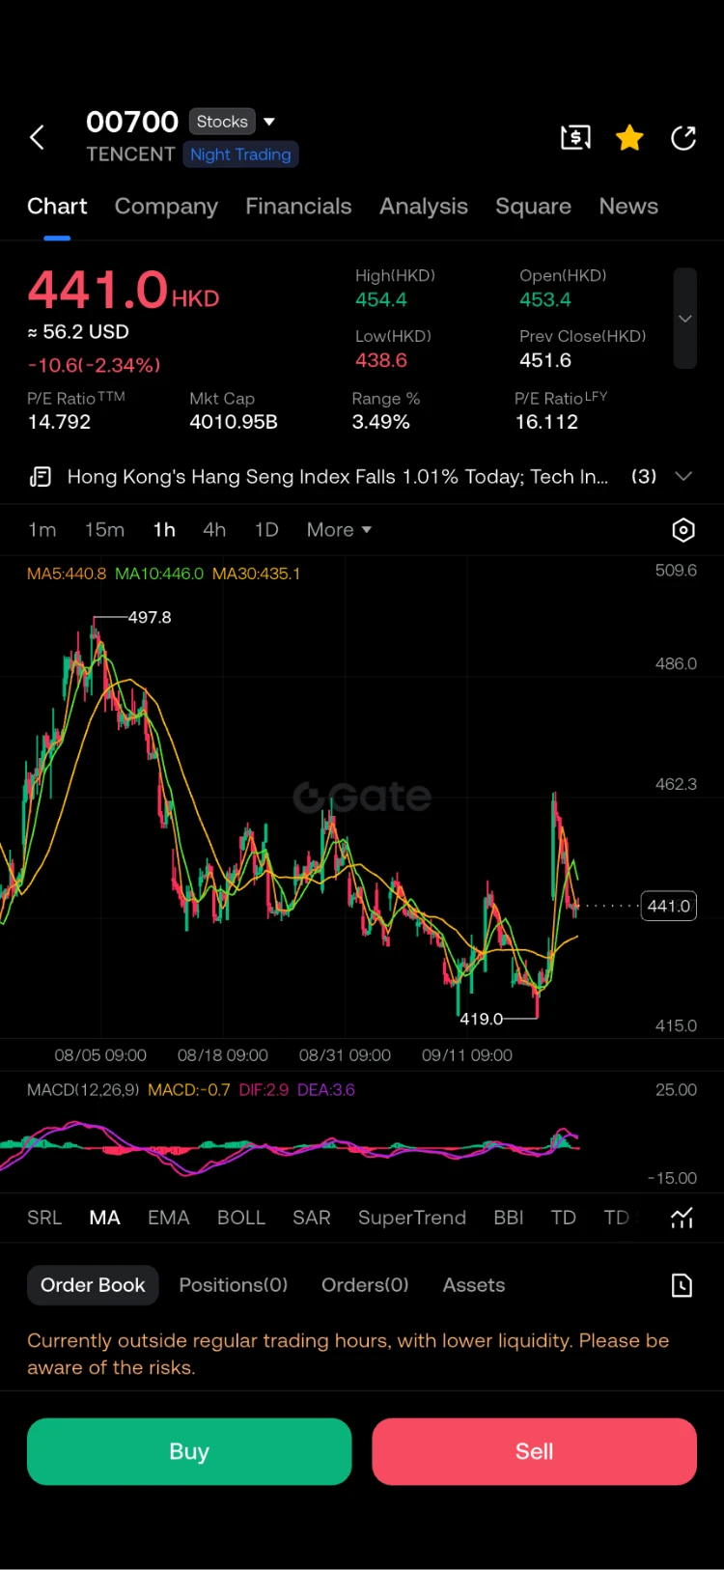Open chart settings hexagon icon

point(683,530)
